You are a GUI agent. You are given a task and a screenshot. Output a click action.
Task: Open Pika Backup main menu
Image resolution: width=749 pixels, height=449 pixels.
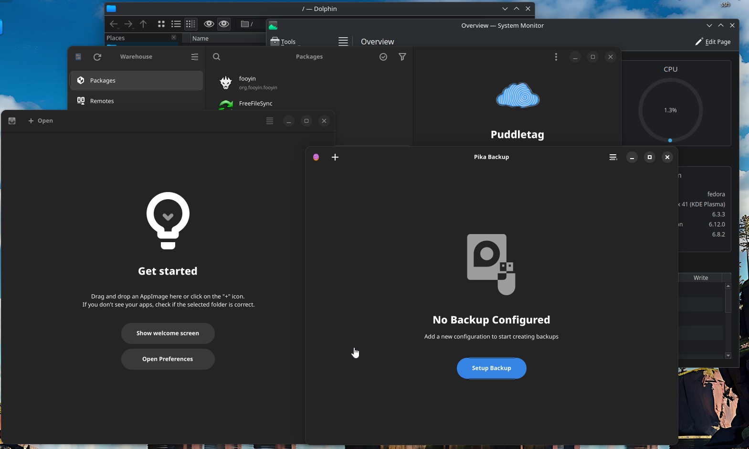coord(613,157)
